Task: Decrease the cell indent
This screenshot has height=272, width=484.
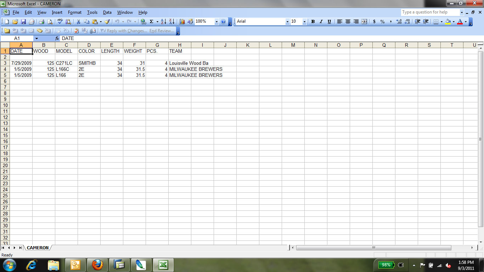Action: [418, 22]
